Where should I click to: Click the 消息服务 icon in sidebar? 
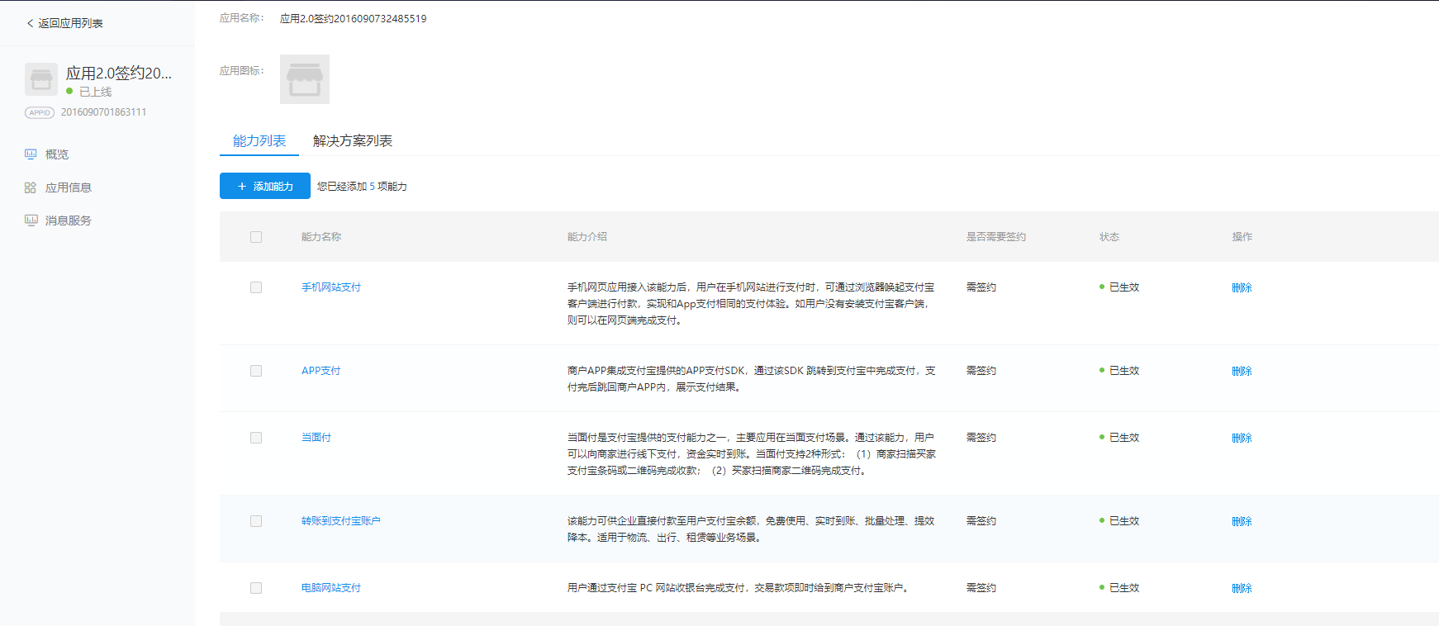[31, 221]
